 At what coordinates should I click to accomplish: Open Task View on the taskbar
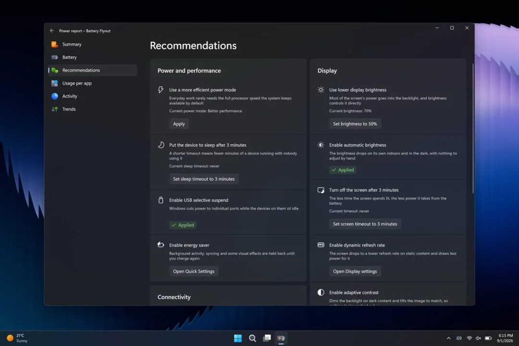click(x=267, y=338)
